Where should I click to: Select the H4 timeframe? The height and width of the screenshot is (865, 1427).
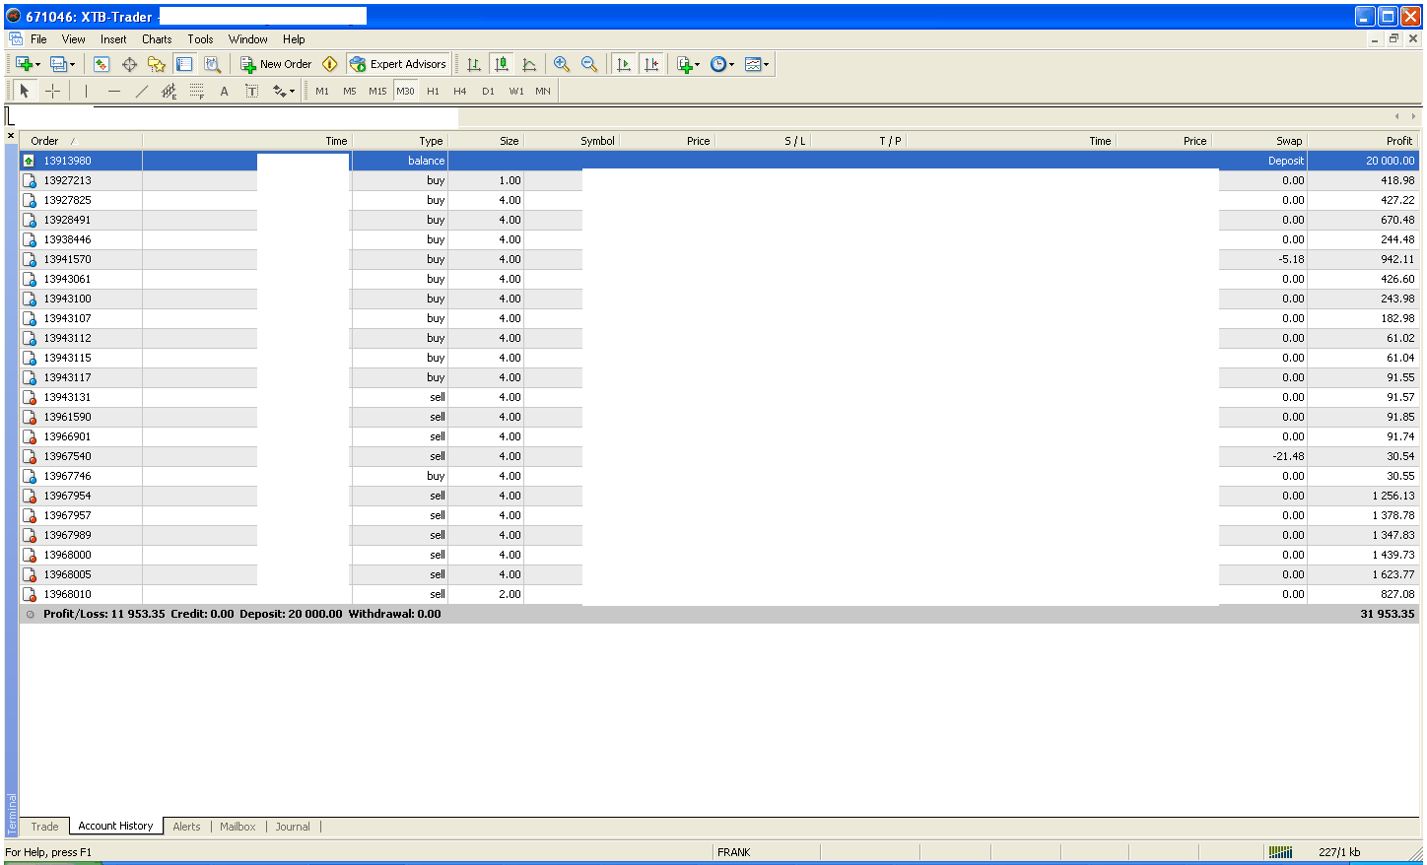[460, 91]
